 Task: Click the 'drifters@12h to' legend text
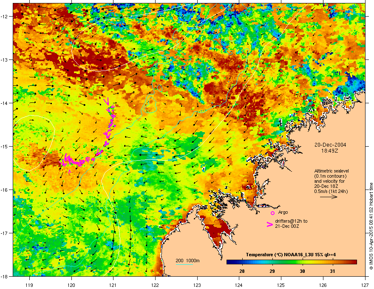[291, 221]
